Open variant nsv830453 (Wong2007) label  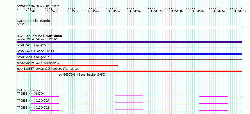point(34,45)
